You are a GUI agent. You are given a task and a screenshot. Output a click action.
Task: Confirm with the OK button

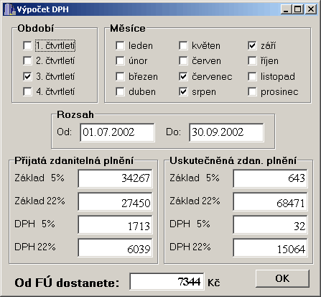(282, 278)
